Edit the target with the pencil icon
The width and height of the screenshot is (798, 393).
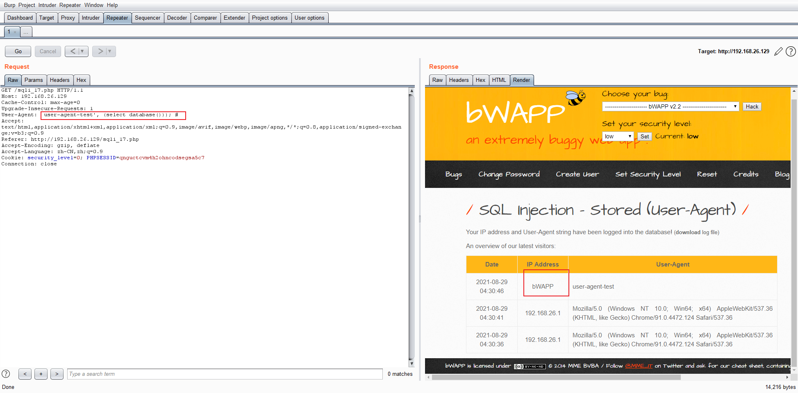778,52
